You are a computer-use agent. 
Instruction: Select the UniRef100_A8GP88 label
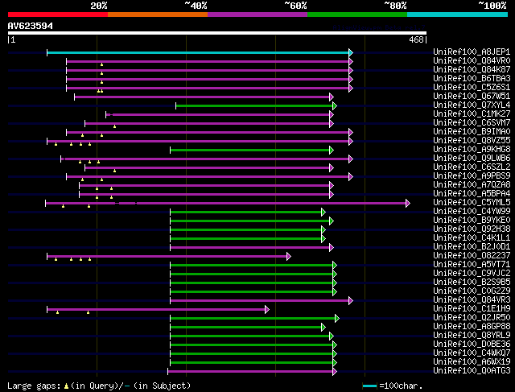[x=472, y=327]
